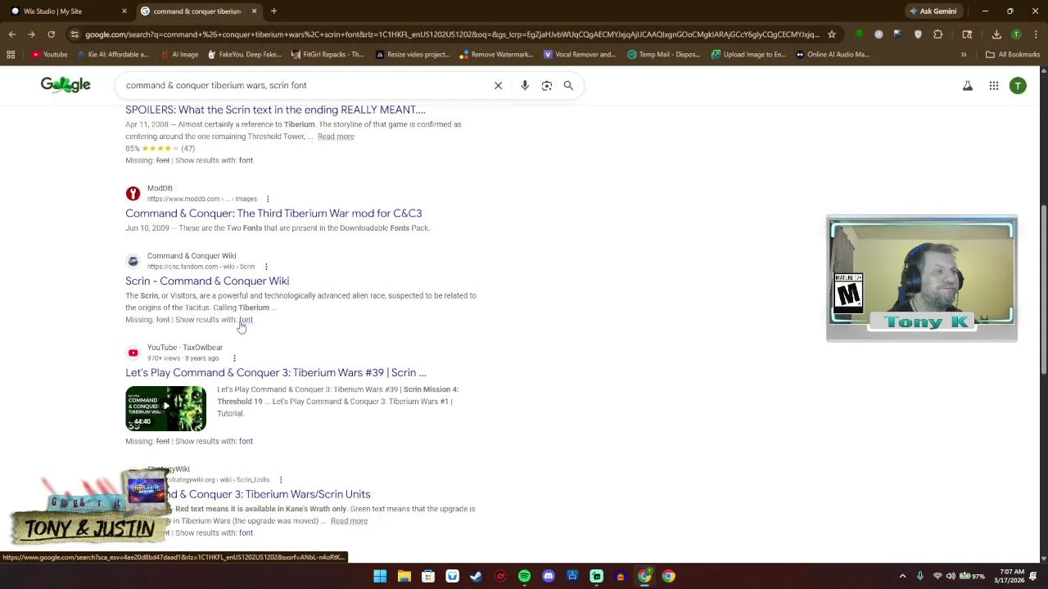This screenshot has width=1048, height=589.
Task: Open Command & Conquer Wiki result options
Action: coord(266,267)
